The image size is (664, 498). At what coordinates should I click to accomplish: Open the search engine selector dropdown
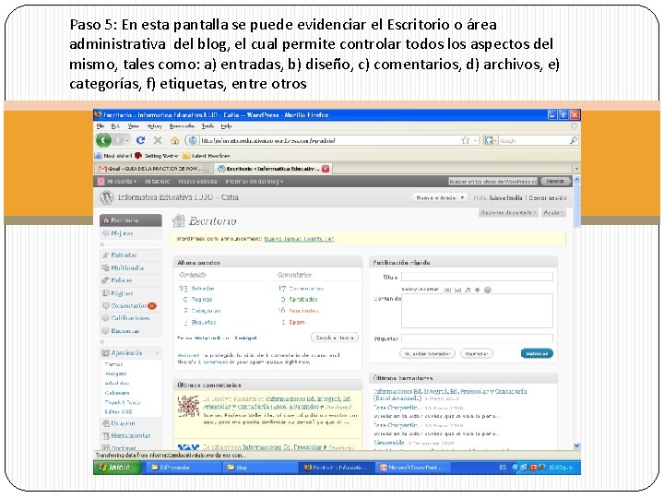[x=490, y=140]
